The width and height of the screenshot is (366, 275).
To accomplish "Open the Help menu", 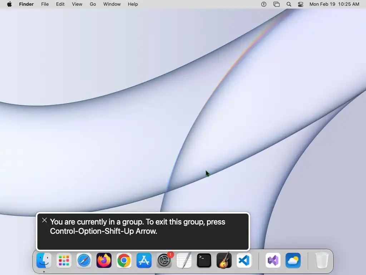I will coord(133,4).
